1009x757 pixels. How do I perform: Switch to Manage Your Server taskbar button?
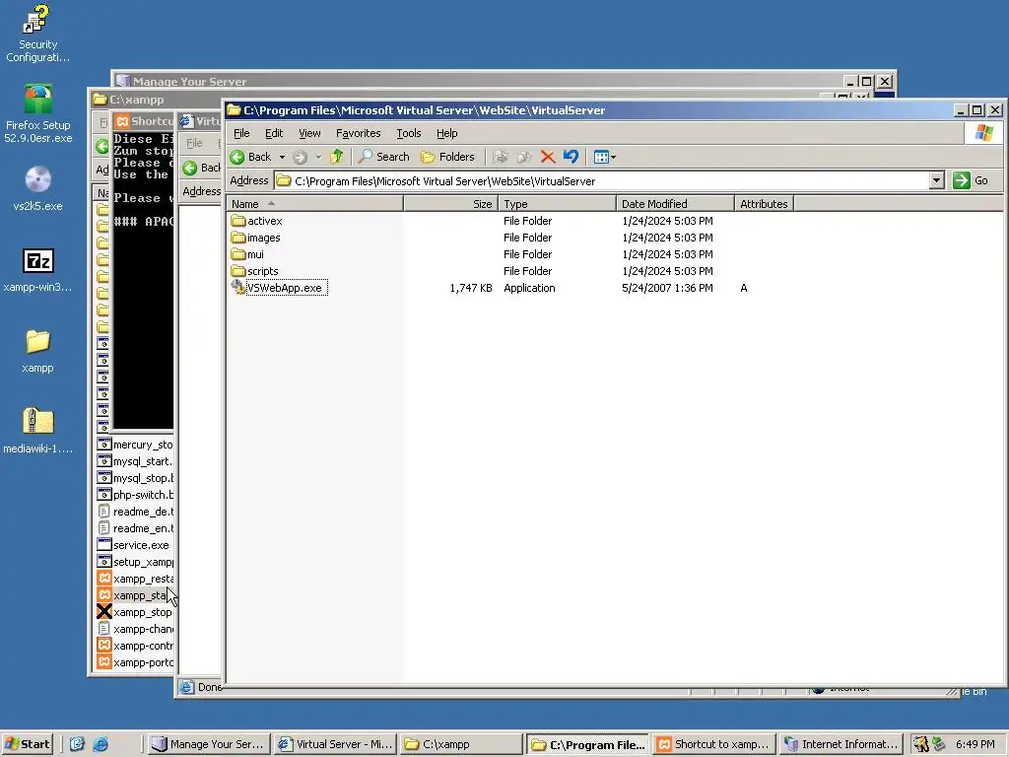[x=209, y=744]
